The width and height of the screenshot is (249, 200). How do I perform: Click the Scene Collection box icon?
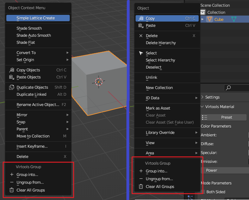point(203,12)
